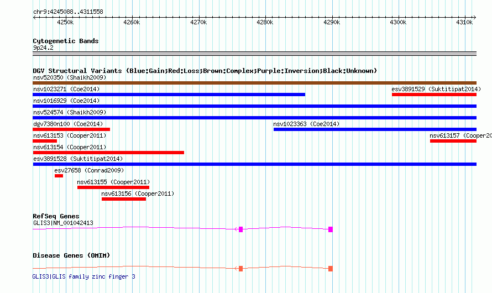Click the RefSeq Genes track title
Image resolution: width=492 pixels, height=293 pixels.
tap(56, 216)
